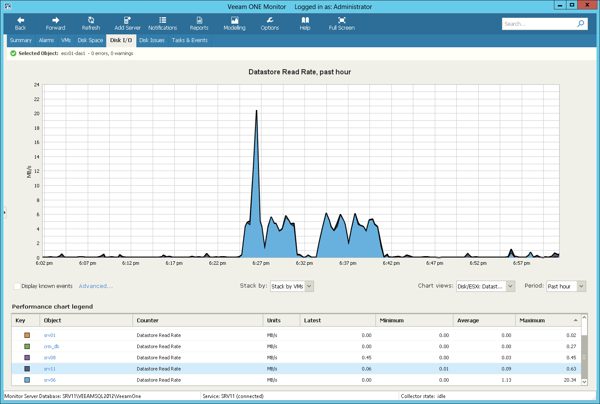Open Options from the toolbar
Image resolution: width=600 pixels, height=404 pixels.
click(270, 24)
